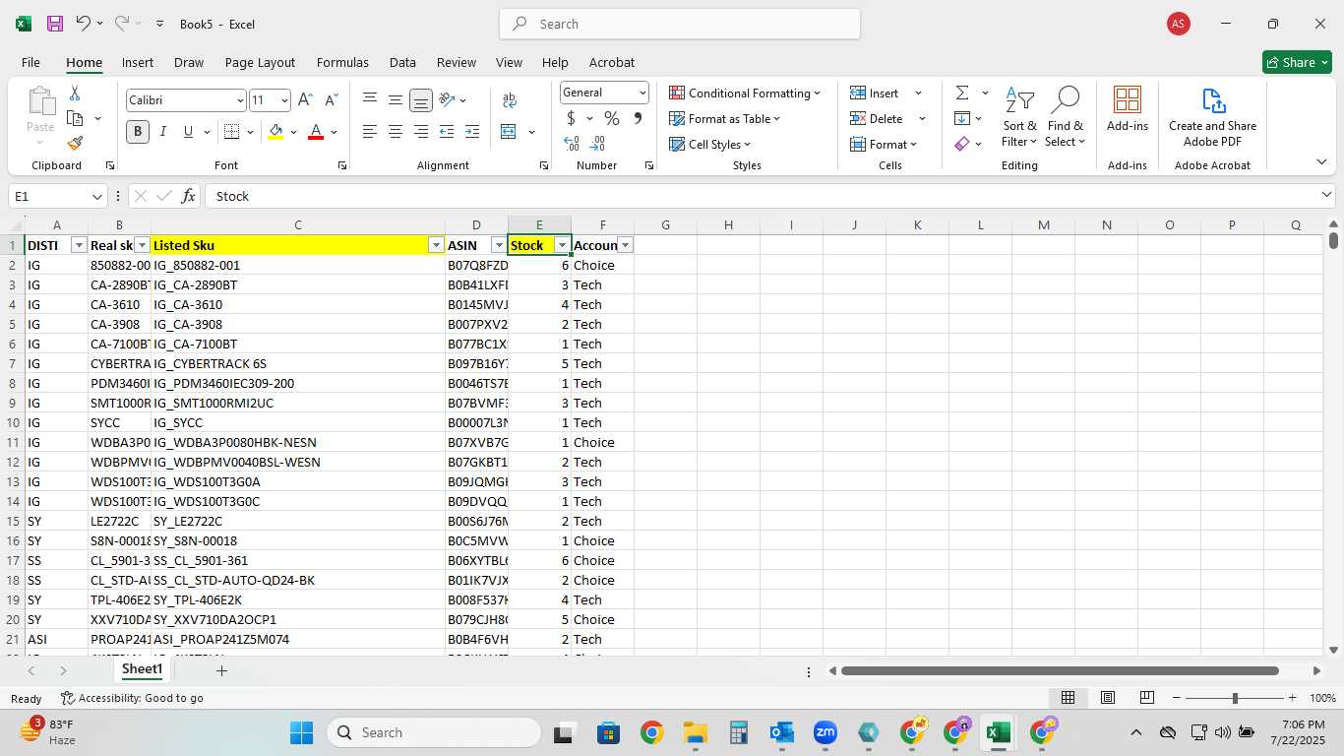Viewport: 1344px width, 756px height.
Task: Click Find & Select
Action: click(1066, 117)
